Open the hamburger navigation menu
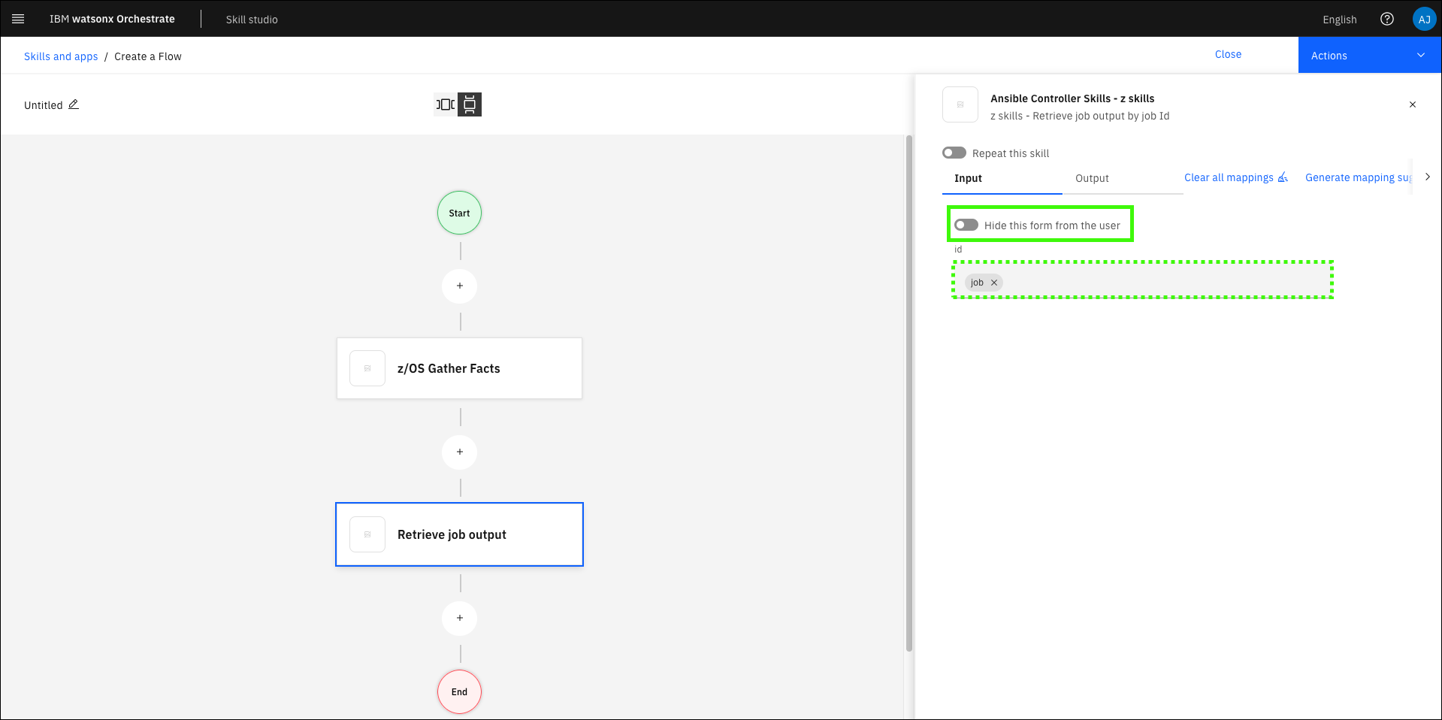1442x720 pixels. [x=18, y=19]
